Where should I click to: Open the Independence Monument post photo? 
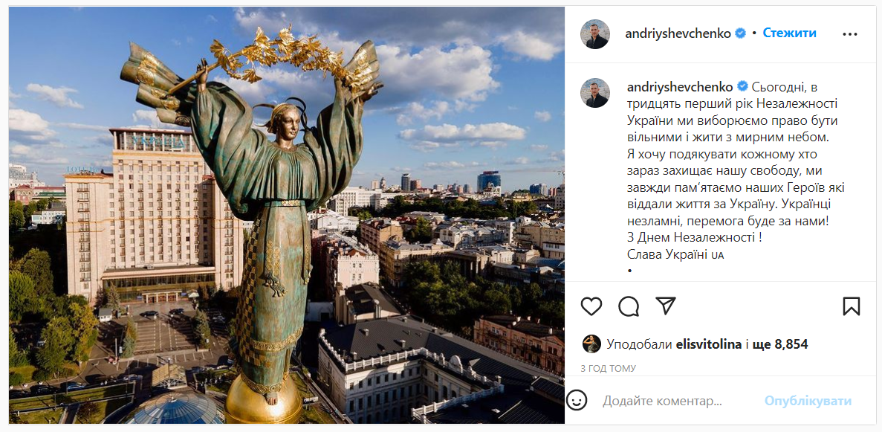click(287, 215)
